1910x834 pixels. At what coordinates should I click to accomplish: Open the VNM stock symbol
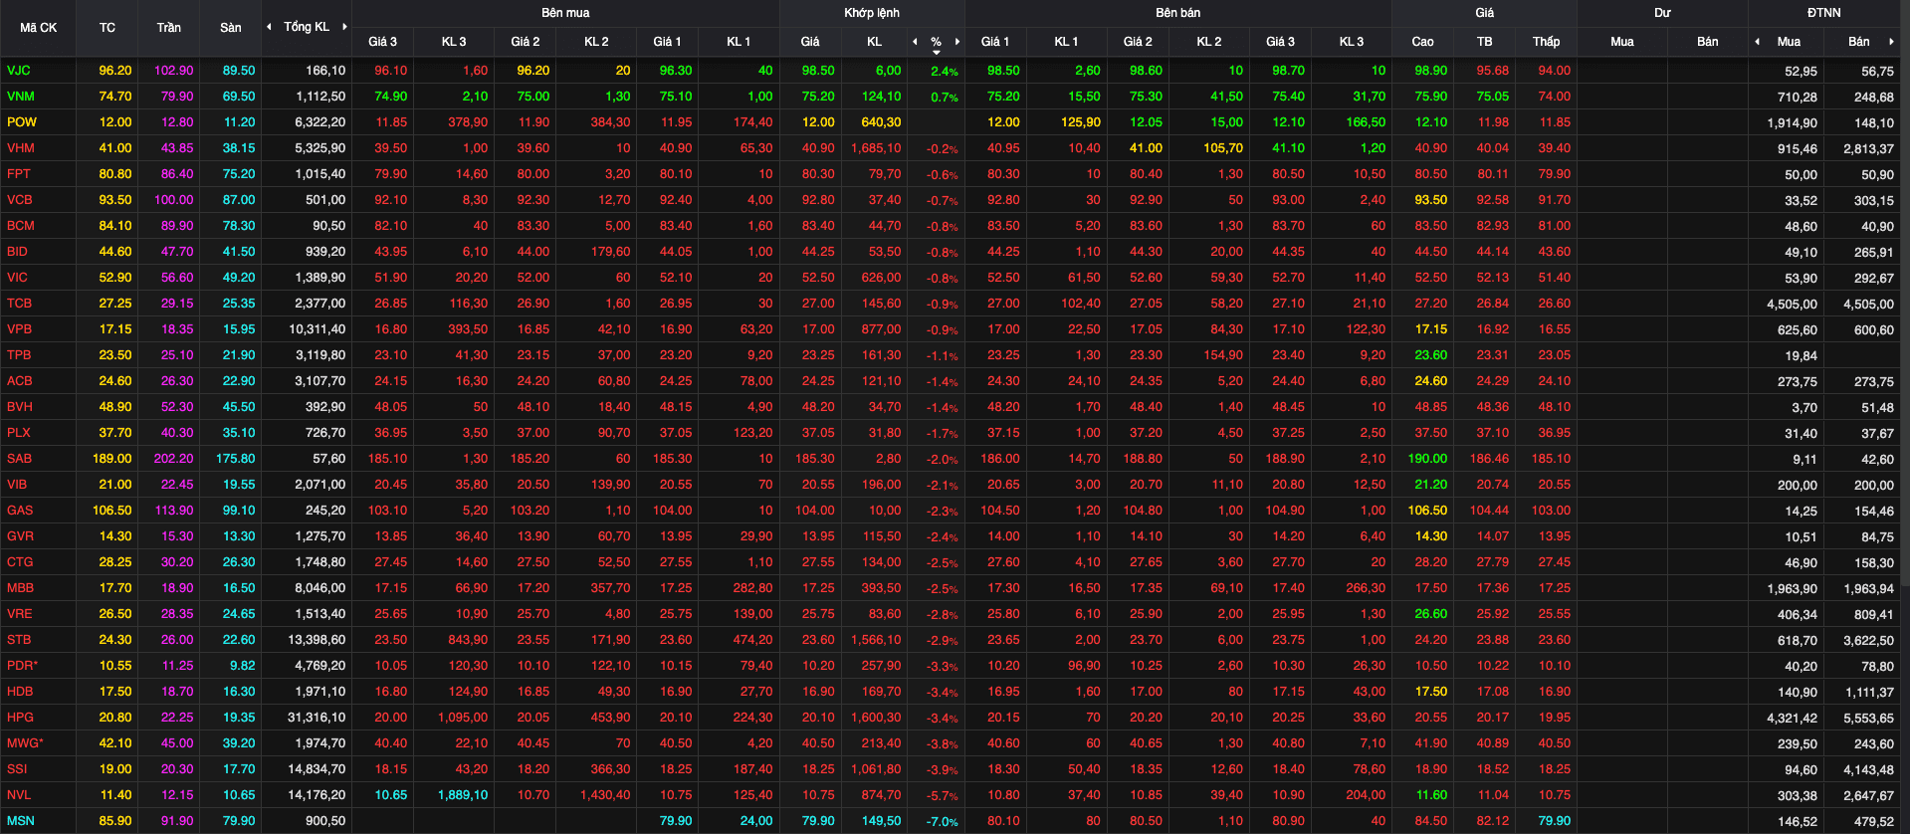pyautogui.click(x=20, y=97)
